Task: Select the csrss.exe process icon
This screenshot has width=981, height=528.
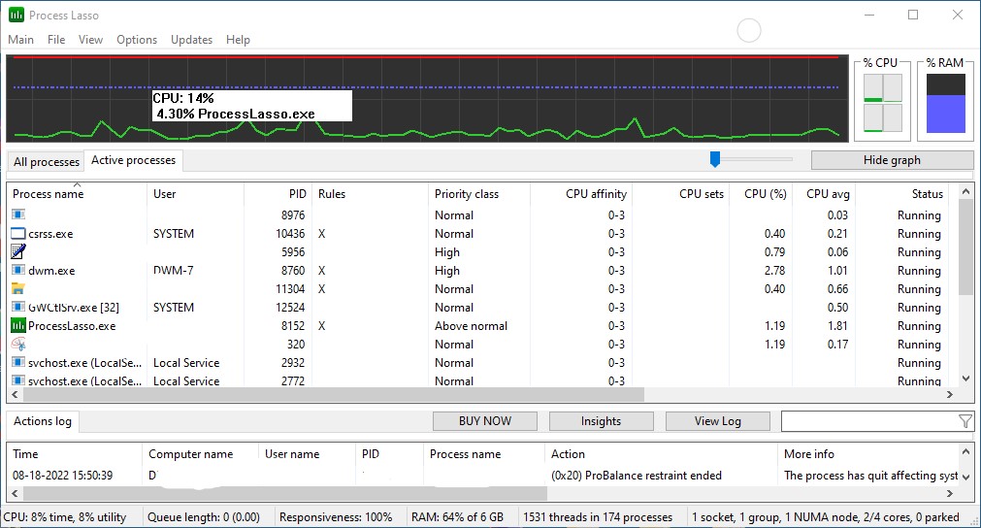Action: 18,233
